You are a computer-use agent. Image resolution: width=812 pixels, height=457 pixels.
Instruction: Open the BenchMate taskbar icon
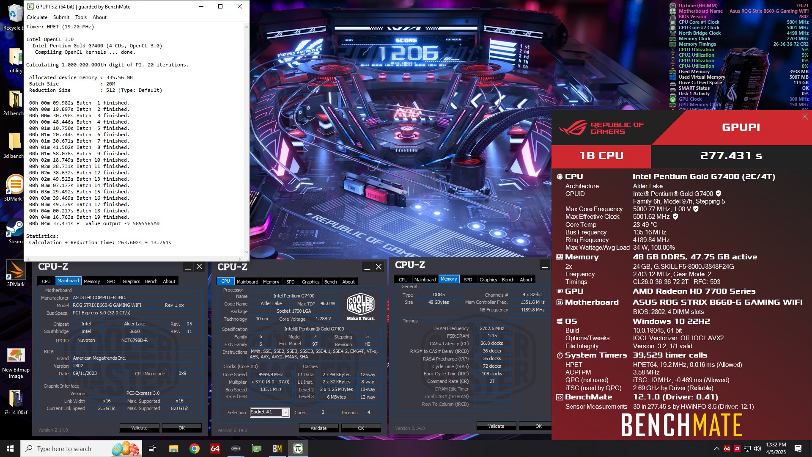pyautogui.click(x=277, y=449)
